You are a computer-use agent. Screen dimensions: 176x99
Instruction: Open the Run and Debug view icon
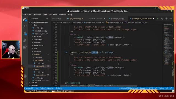point(25,40)
